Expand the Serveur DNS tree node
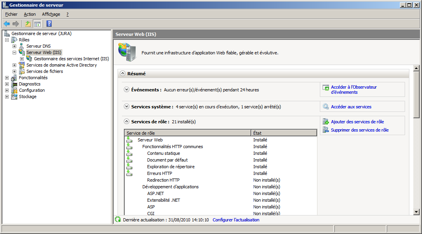The height and width of the screenshot is (234, 422). point(15,46)
